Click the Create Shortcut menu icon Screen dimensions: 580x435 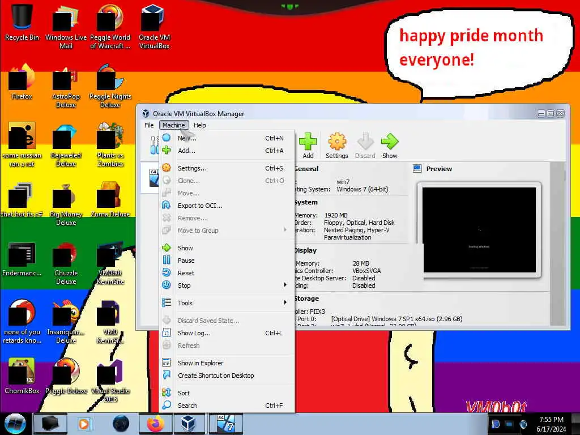167,375
